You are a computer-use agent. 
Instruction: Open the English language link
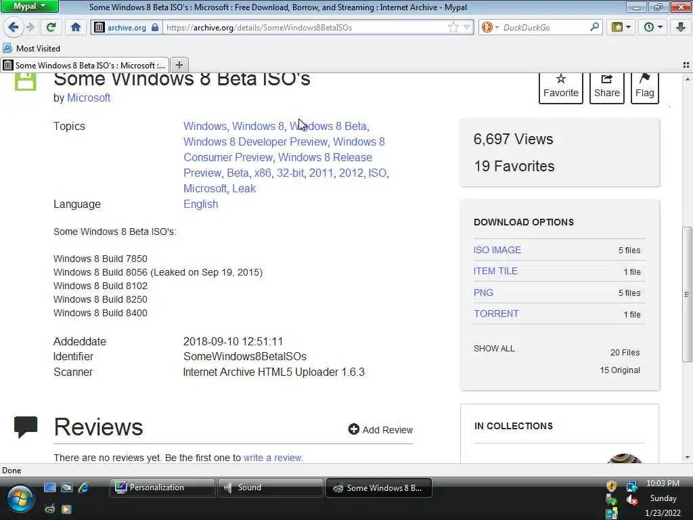(200, 204)
